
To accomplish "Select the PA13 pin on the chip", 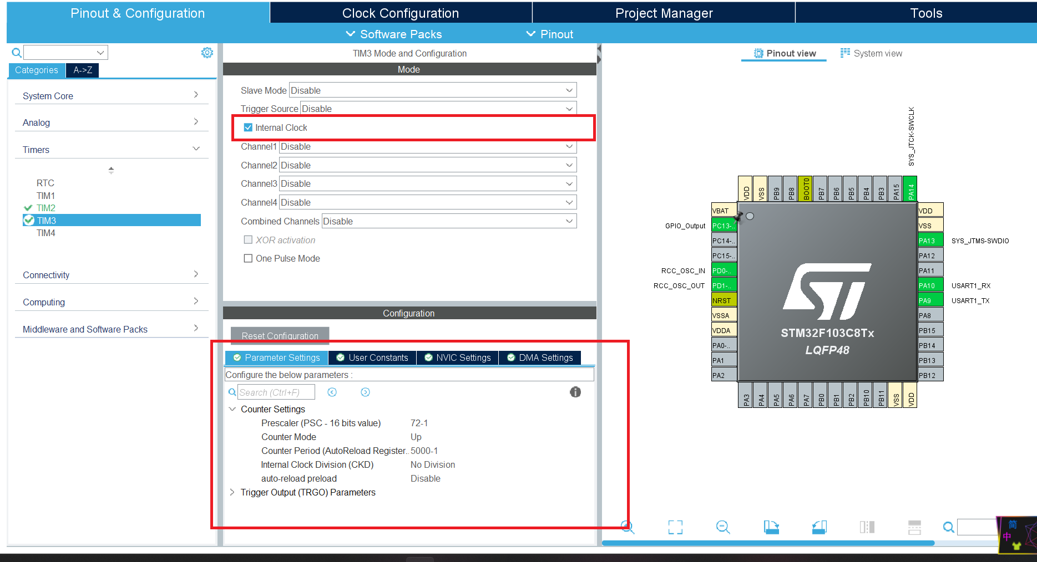I will point(930,241).
